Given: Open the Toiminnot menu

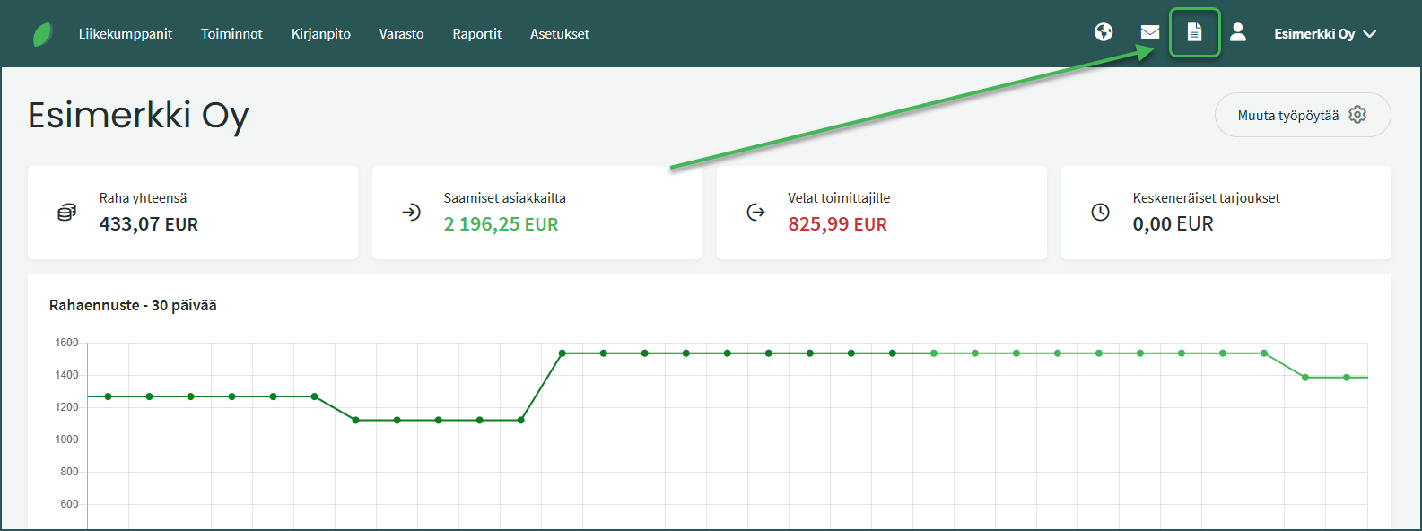Looking at the screenshot, I should [x=231, y=34].
